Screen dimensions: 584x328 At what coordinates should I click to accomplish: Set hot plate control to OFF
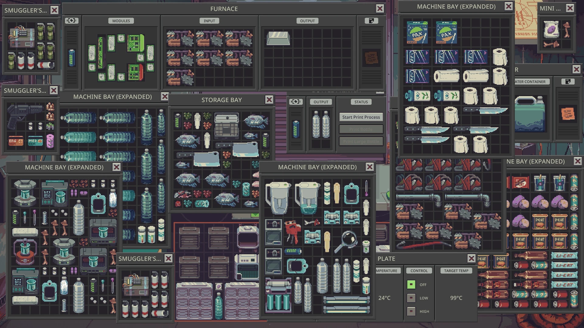[x=411, y=285]
